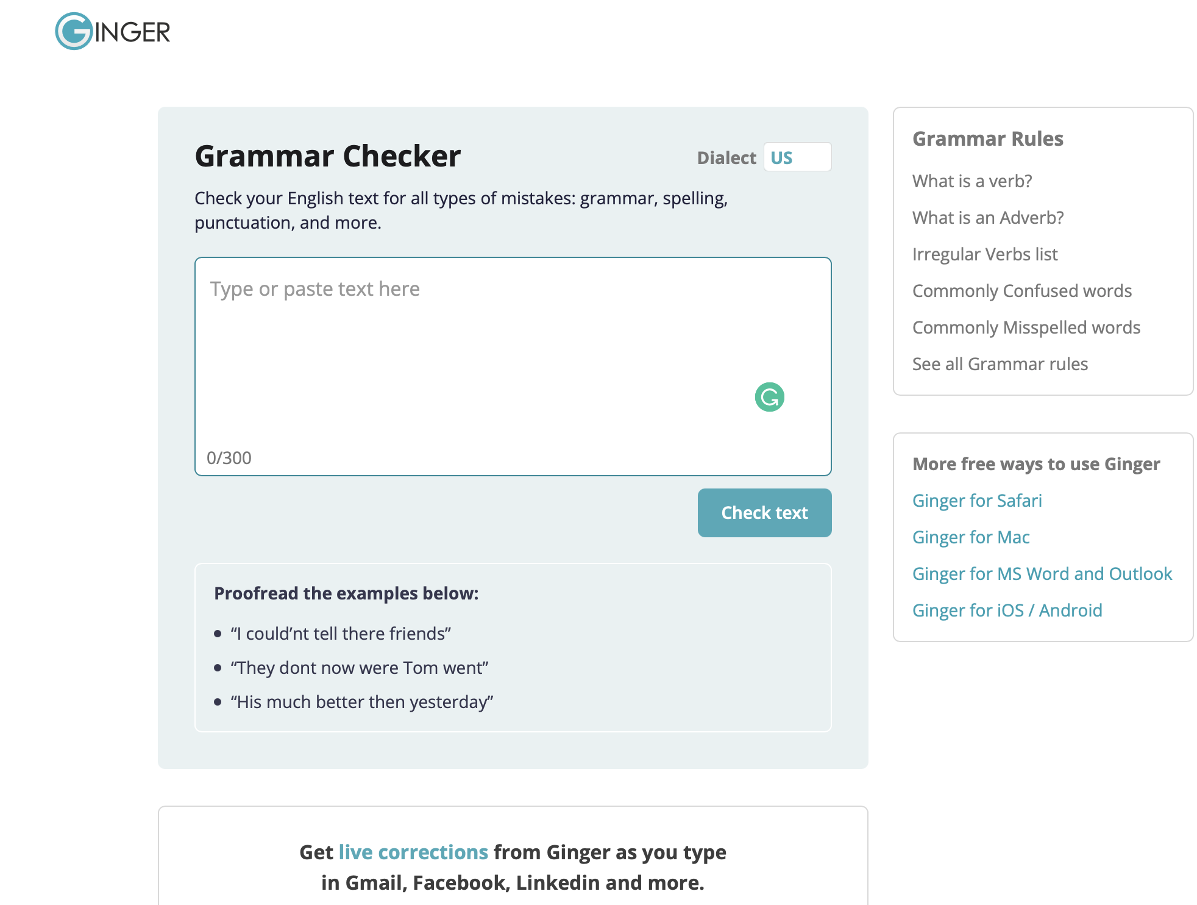Screen dimensions: 1197x905
Task: Open Commonly Misspelled words link
Action: 1026,327
